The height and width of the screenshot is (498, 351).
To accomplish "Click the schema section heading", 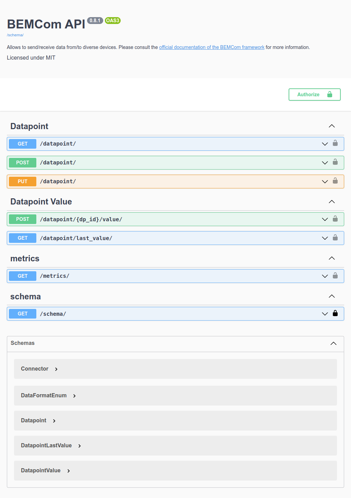I will (x=25, y=297).
